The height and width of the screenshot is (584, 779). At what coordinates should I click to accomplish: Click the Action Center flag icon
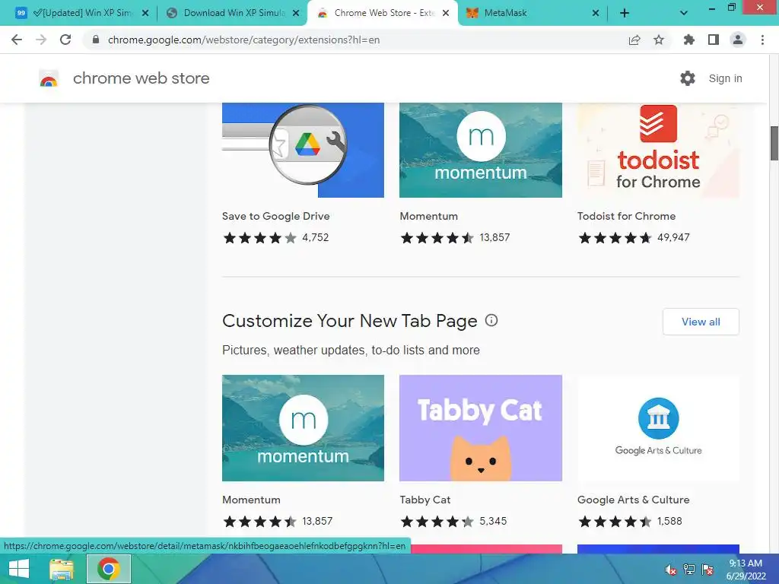707,570
